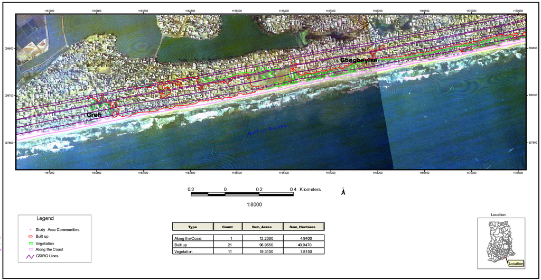Image resolution: width=541 pixels, height=280 pixels.
Task: Click the pink Along the Coast legend symbol
Action: [x=30, y=249]
